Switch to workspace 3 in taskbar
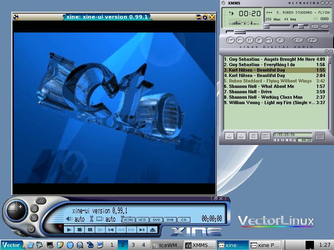 pyautogui.click(x=133, y=245)
